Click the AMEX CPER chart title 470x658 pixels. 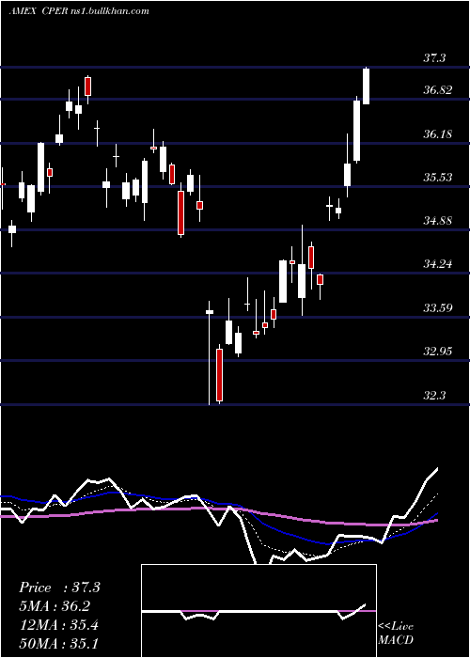79,11
